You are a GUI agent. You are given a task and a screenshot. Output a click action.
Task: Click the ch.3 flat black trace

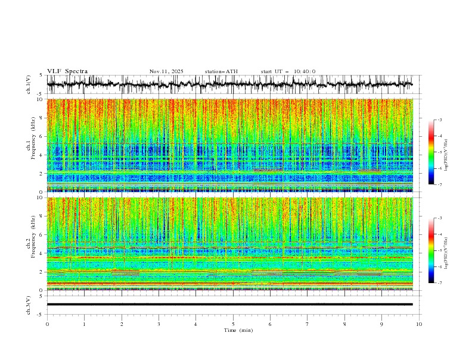pyautogui.click(x=230, y=305)
